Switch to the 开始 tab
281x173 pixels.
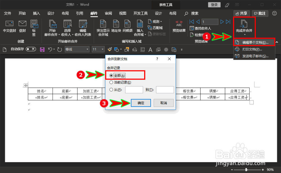(22, 13)
